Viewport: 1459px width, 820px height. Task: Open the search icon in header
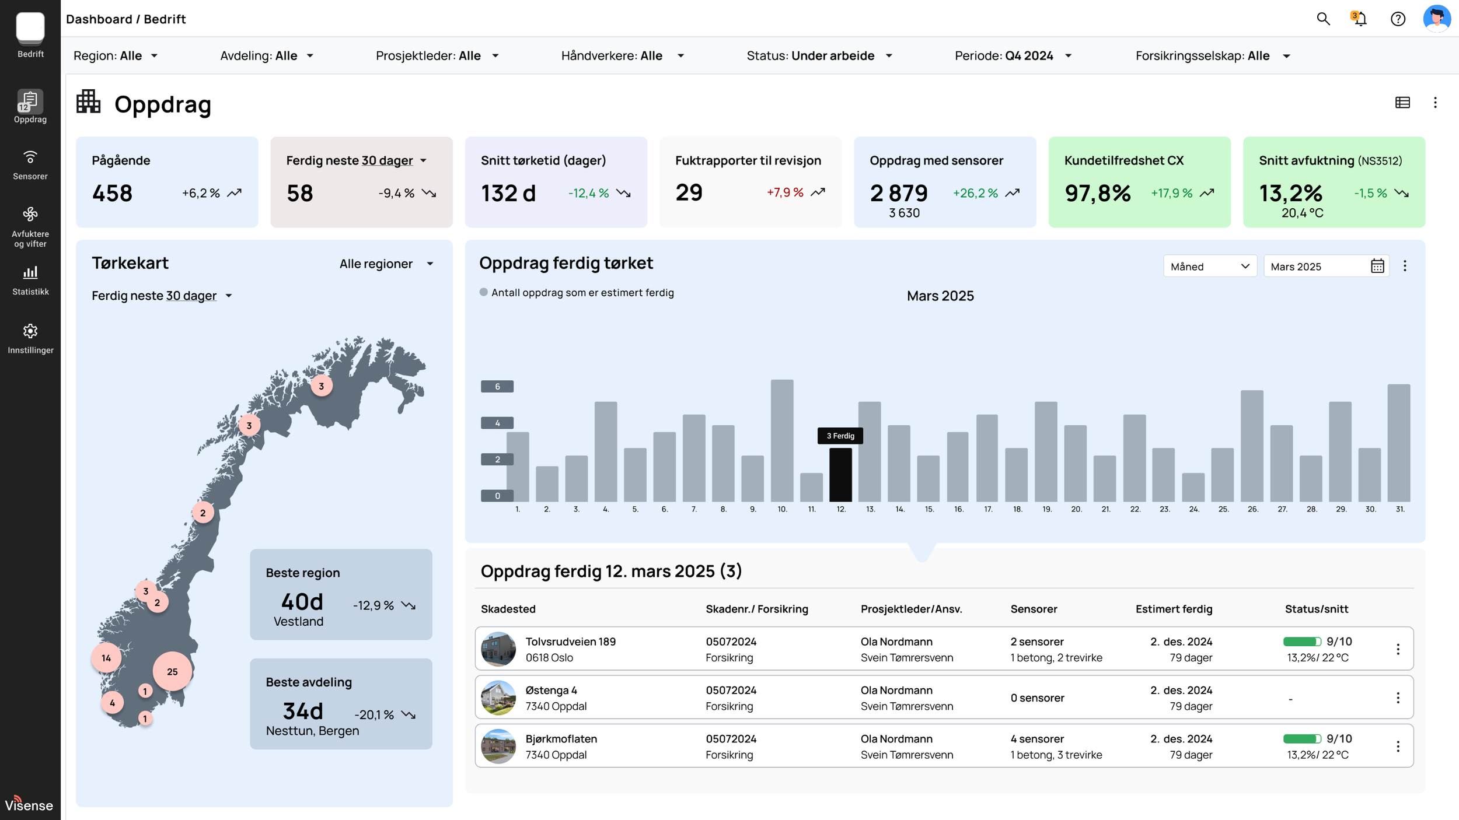point(1323,19)
